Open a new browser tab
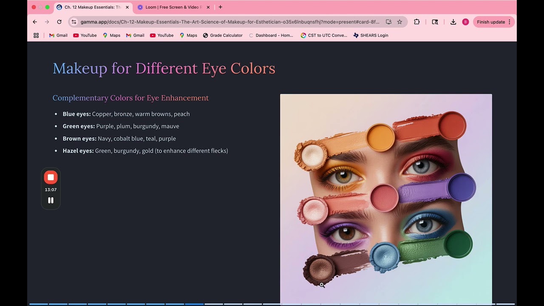This screenshot has height=306, width=544. tap(220, 7)
